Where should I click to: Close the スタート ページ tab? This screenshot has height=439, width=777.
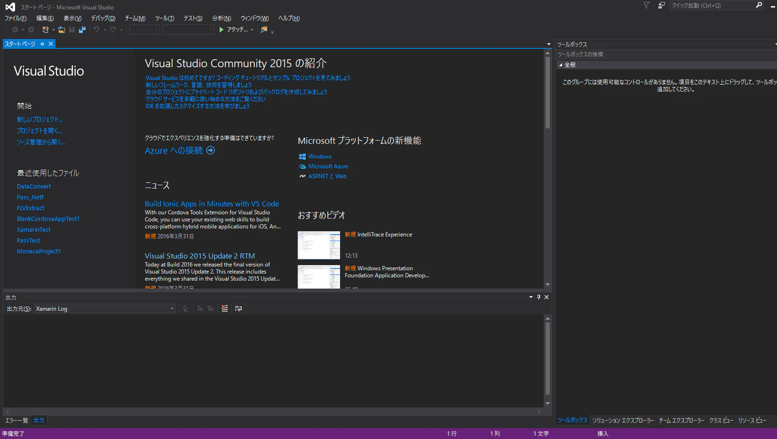[x=51, y=44]
